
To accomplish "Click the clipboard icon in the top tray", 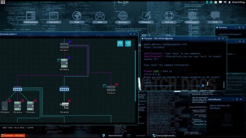I will click(216, 2).
